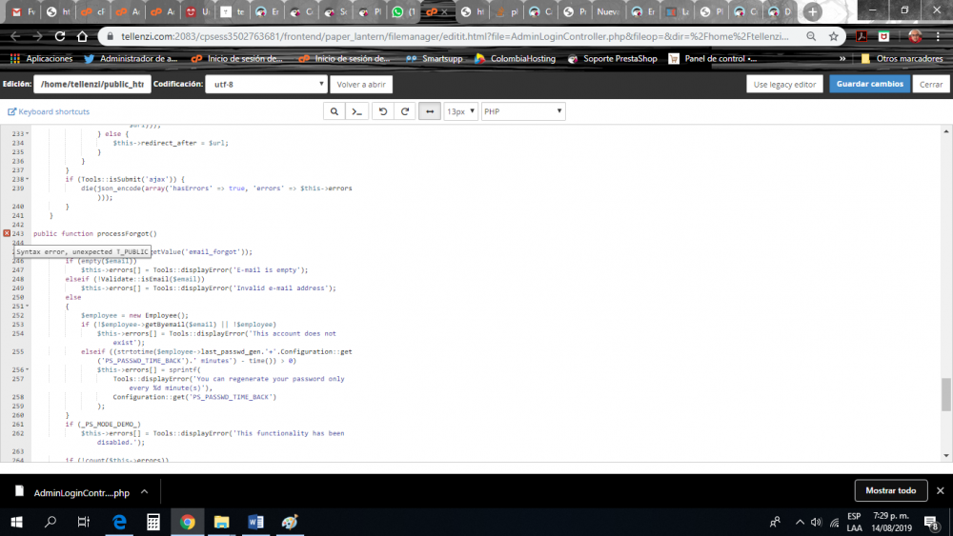Collapse the code fold at line 233
This screenshot has height=536, width=953.
pyautogui.click(x=28, y=133)
